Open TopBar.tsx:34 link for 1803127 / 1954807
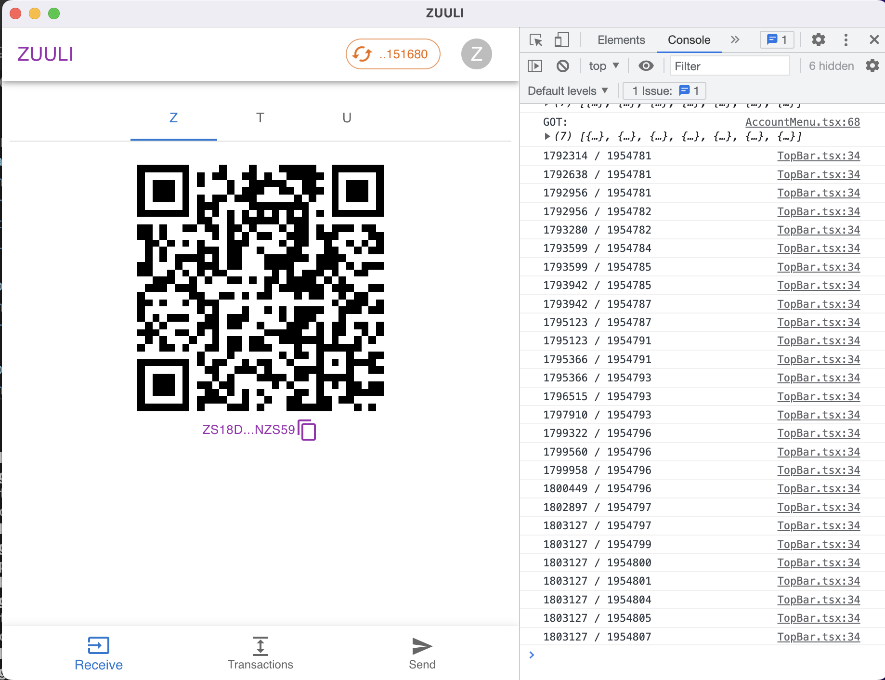Screen dimensions: 885x680 [819, 637]
